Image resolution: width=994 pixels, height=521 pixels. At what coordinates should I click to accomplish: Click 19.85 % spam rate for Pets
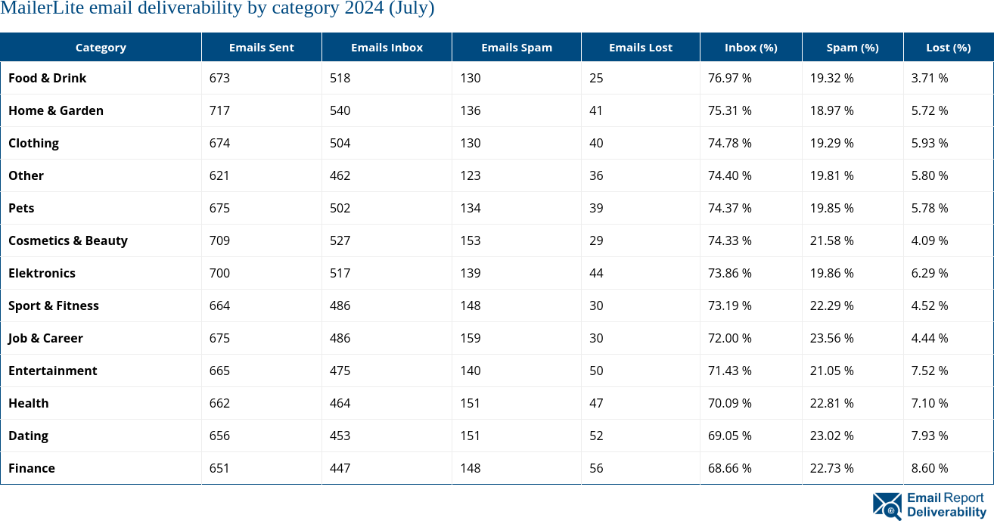tap(832, 208)
